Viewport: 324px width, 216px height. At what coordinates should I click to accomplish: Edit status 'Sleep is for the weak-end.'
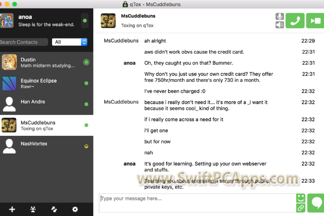tap(46, 25)
